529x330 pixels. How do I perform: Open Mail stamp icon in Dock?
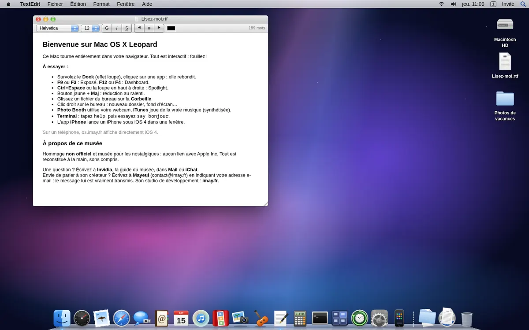[102, 318]
